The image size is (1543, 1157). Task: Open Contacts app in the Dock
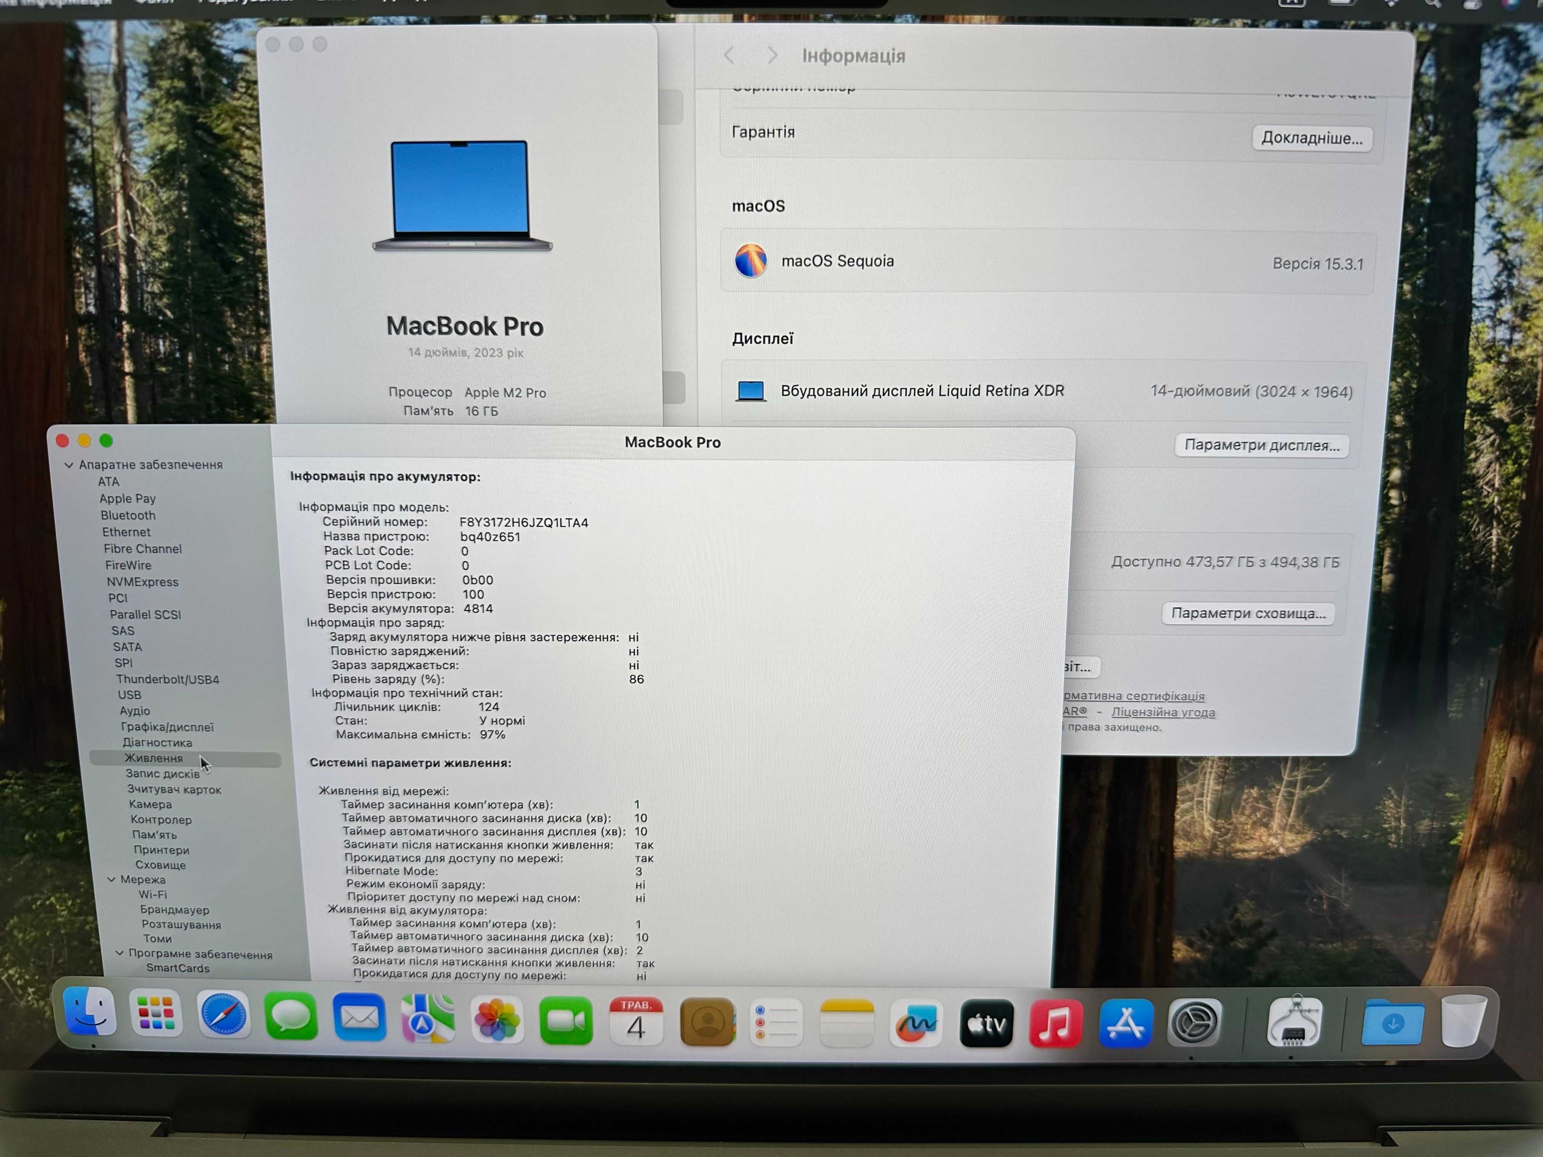[707, 1022]
